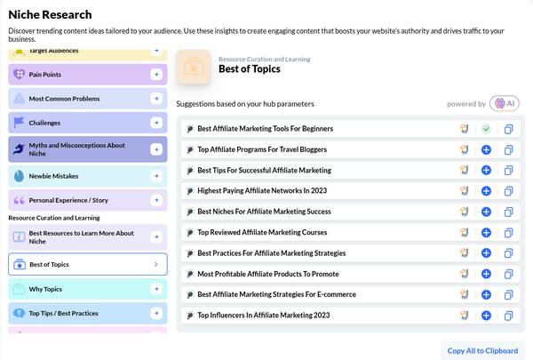Add 'Best Tips For Successful Affiliate Marketing' topic

click(x=486, y=170)
